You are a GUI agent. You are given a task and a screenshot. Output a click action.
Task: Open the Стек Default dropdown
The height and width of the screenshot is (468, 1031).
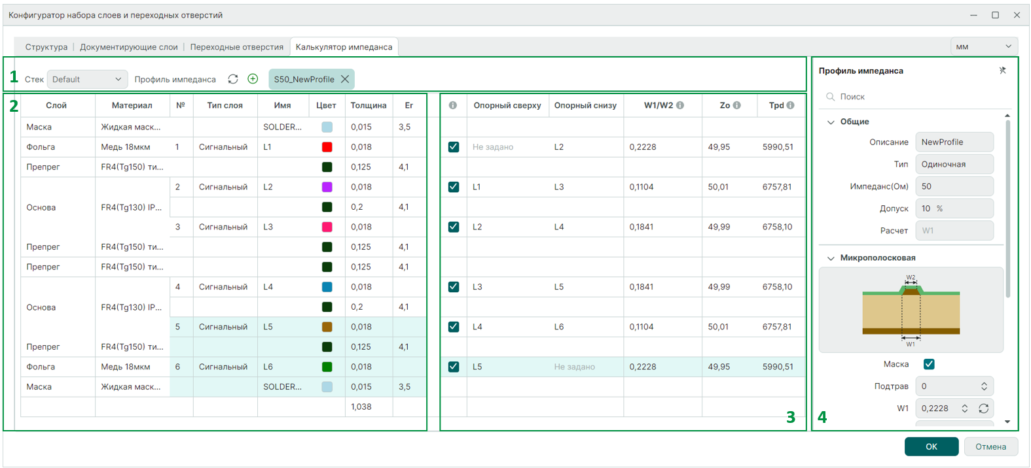point(86,79)
